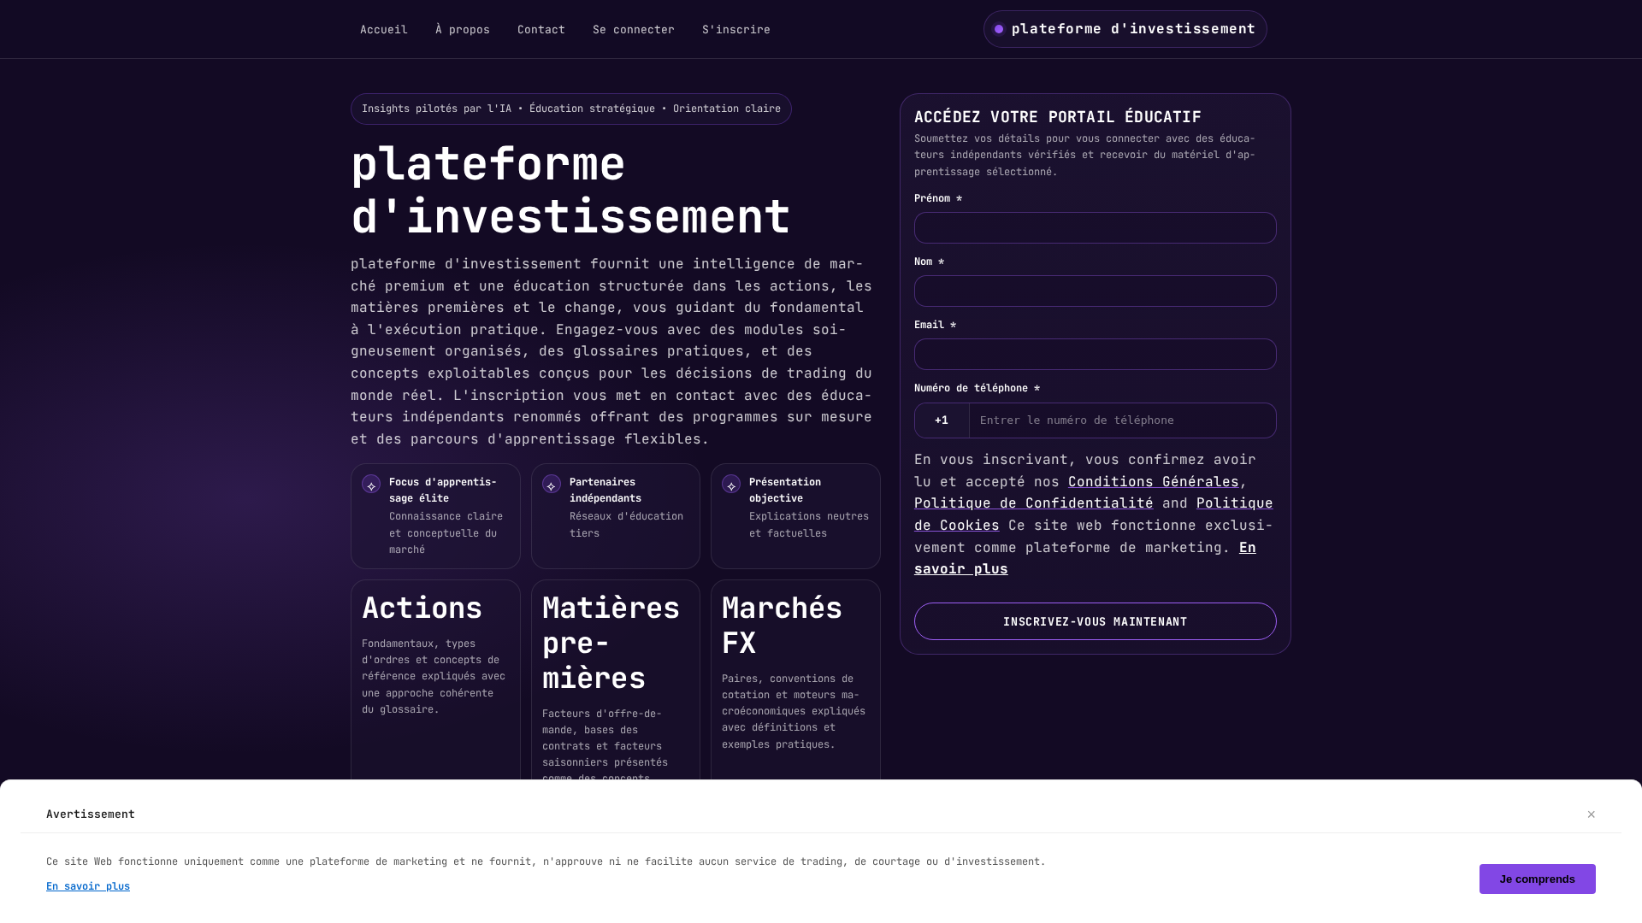
Task: Click the Explications neutres et factuelles description
Action: (x=808, y=525)
